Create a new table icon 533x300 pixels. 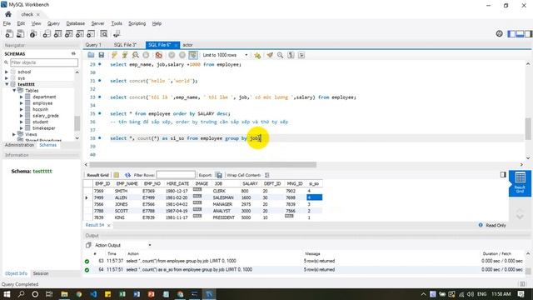pos(57,33)
